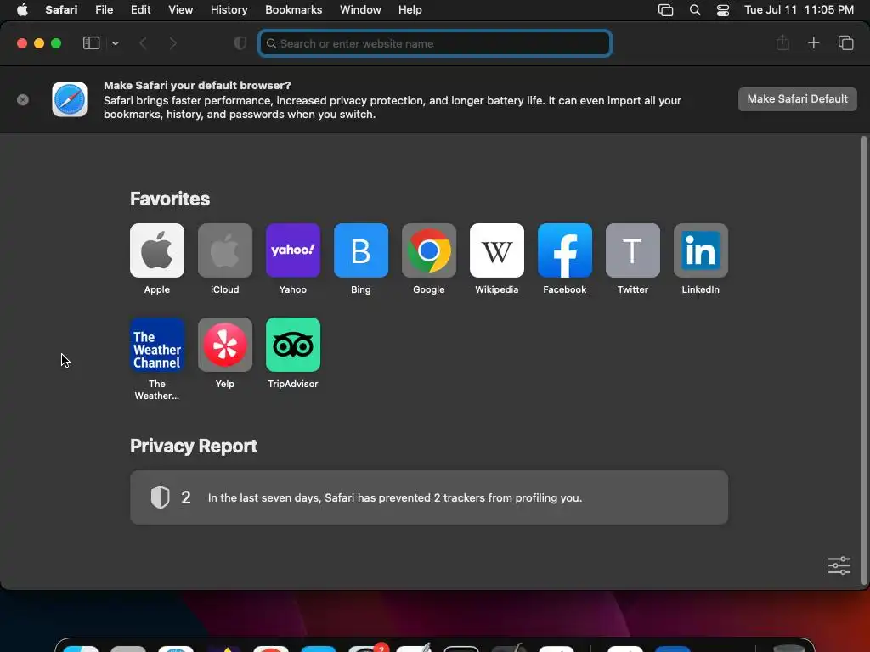The image size is (870, 652).
Task: Open Spotlight search in menu bar
Action: click(695, 10)
